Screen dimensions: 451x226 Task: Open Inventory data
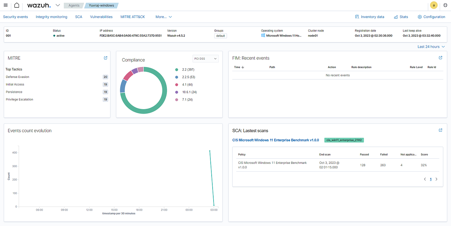(369, 17)
